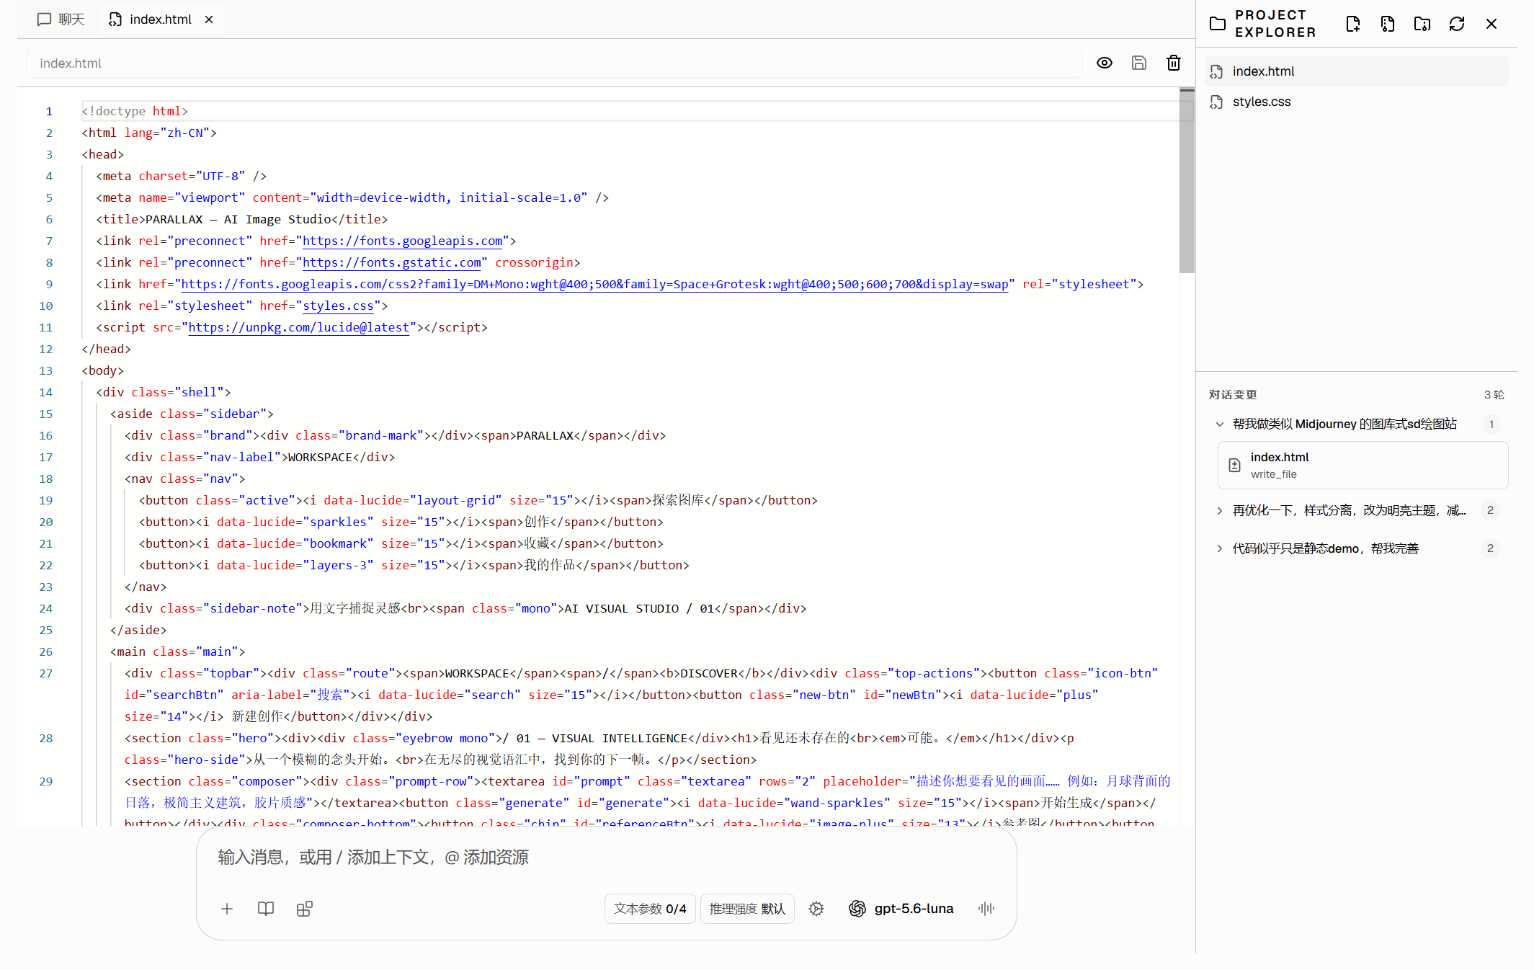Open the apps grid icon in chat toolbar
The image size is (1534, 970).
(305, 909)
